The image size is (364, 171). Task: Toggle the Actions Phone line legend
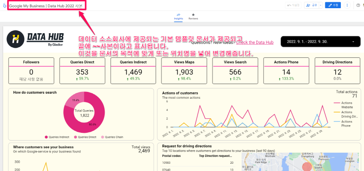[343, 123]
